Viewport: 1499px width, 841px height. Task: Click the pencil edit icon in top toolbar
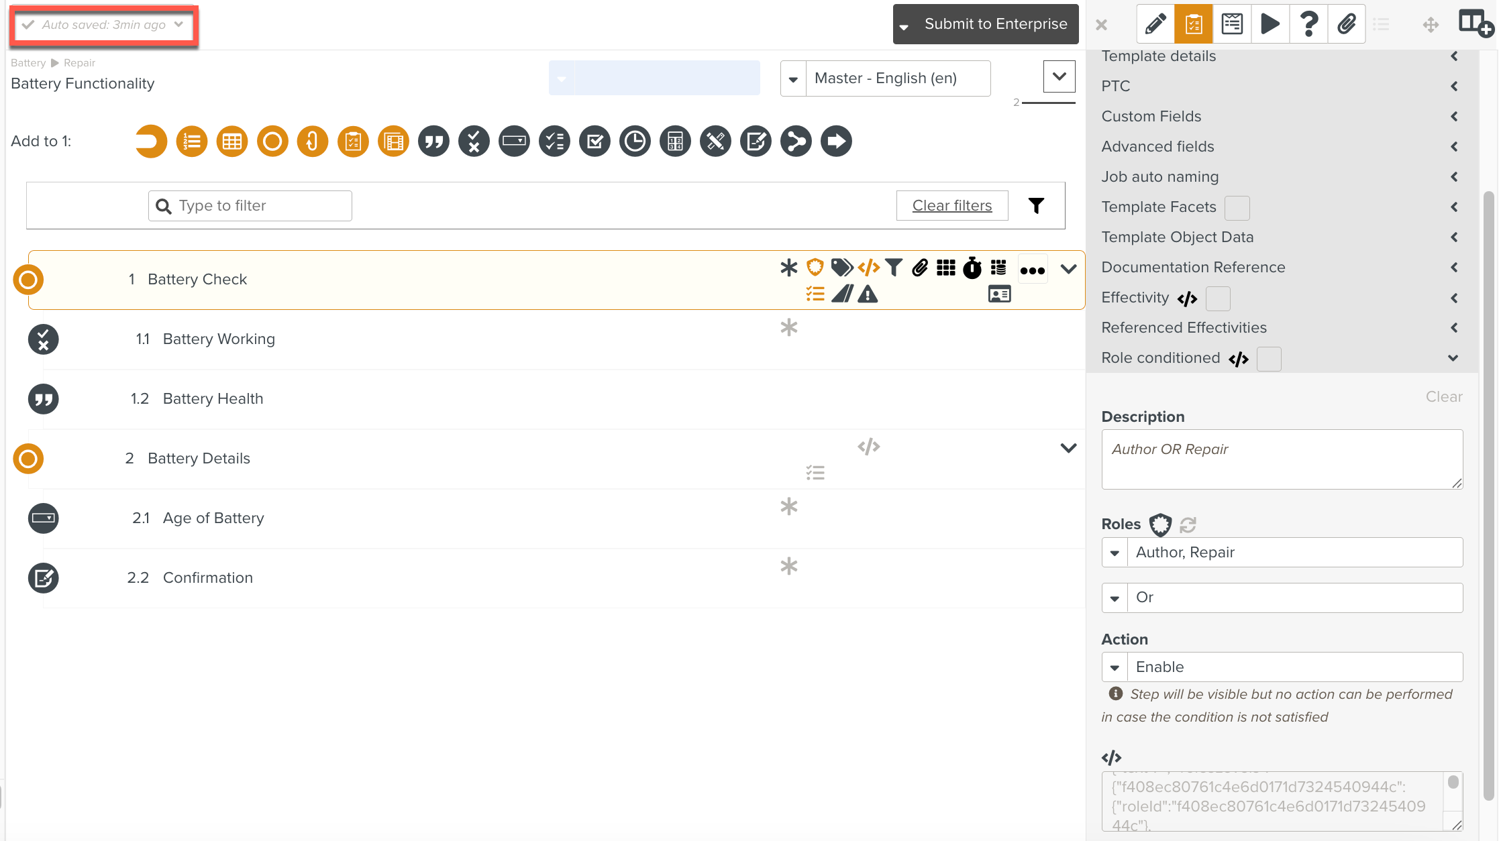click(x=1155, y=24)
